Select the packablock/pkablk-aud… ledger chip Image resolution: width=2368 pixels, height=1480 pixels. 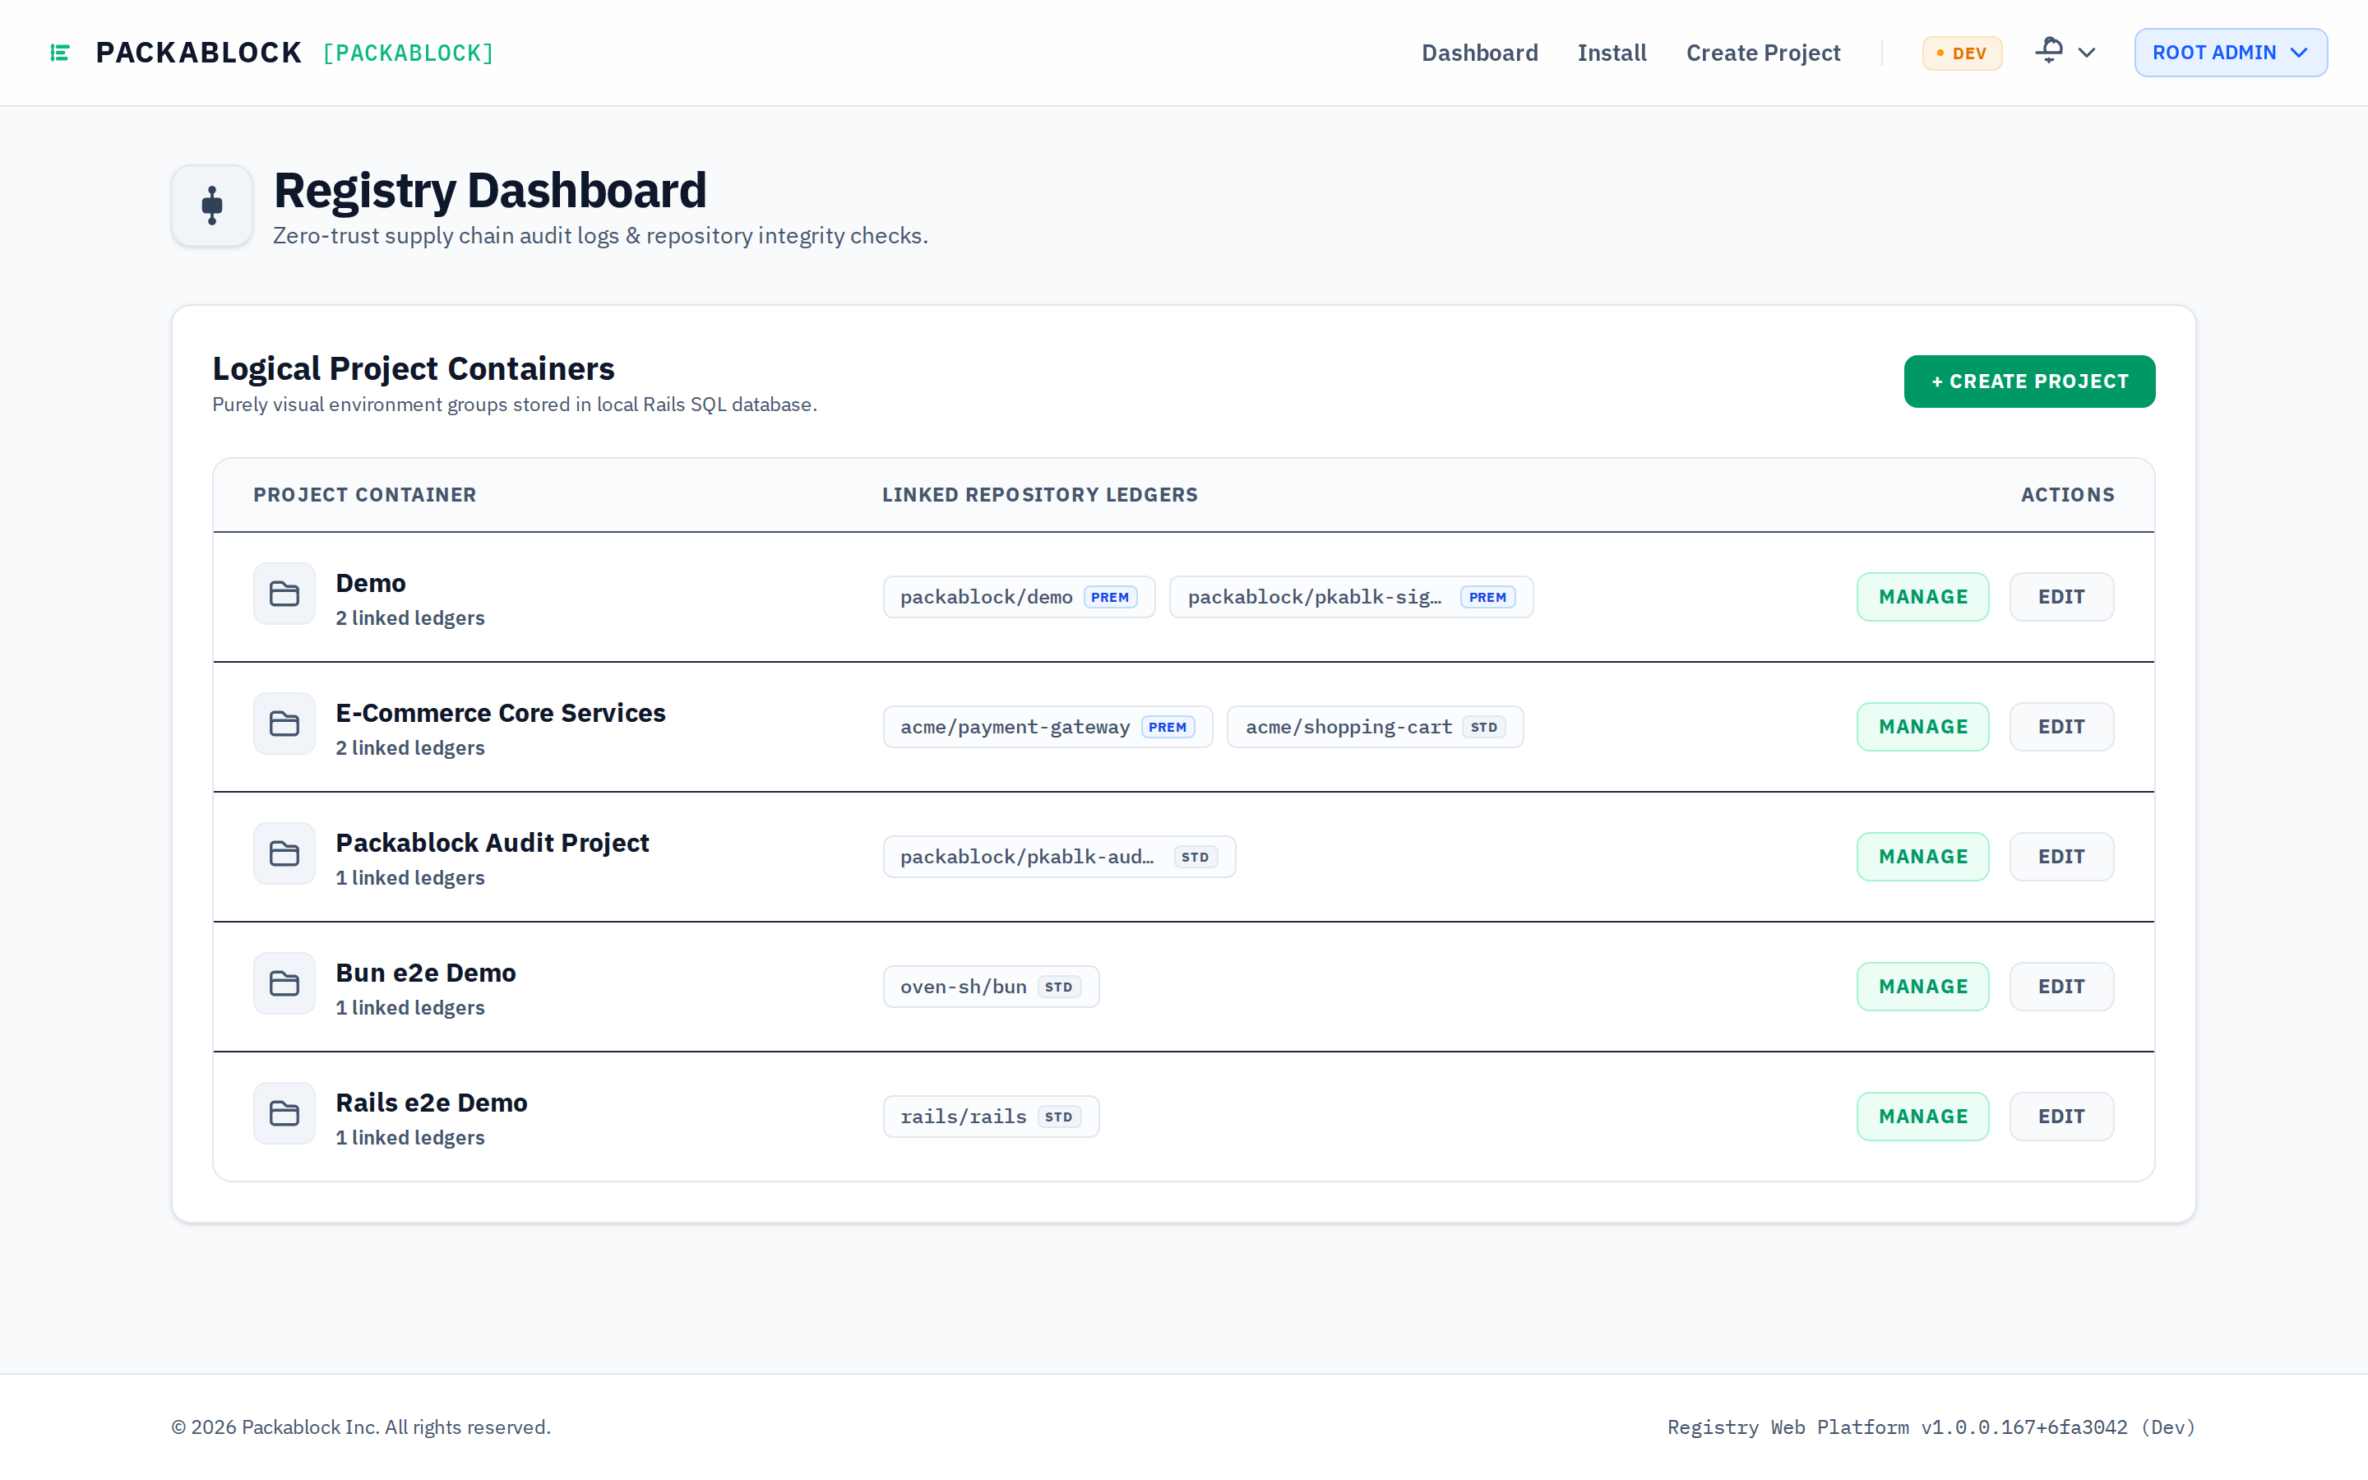[x=1059, y=857]
